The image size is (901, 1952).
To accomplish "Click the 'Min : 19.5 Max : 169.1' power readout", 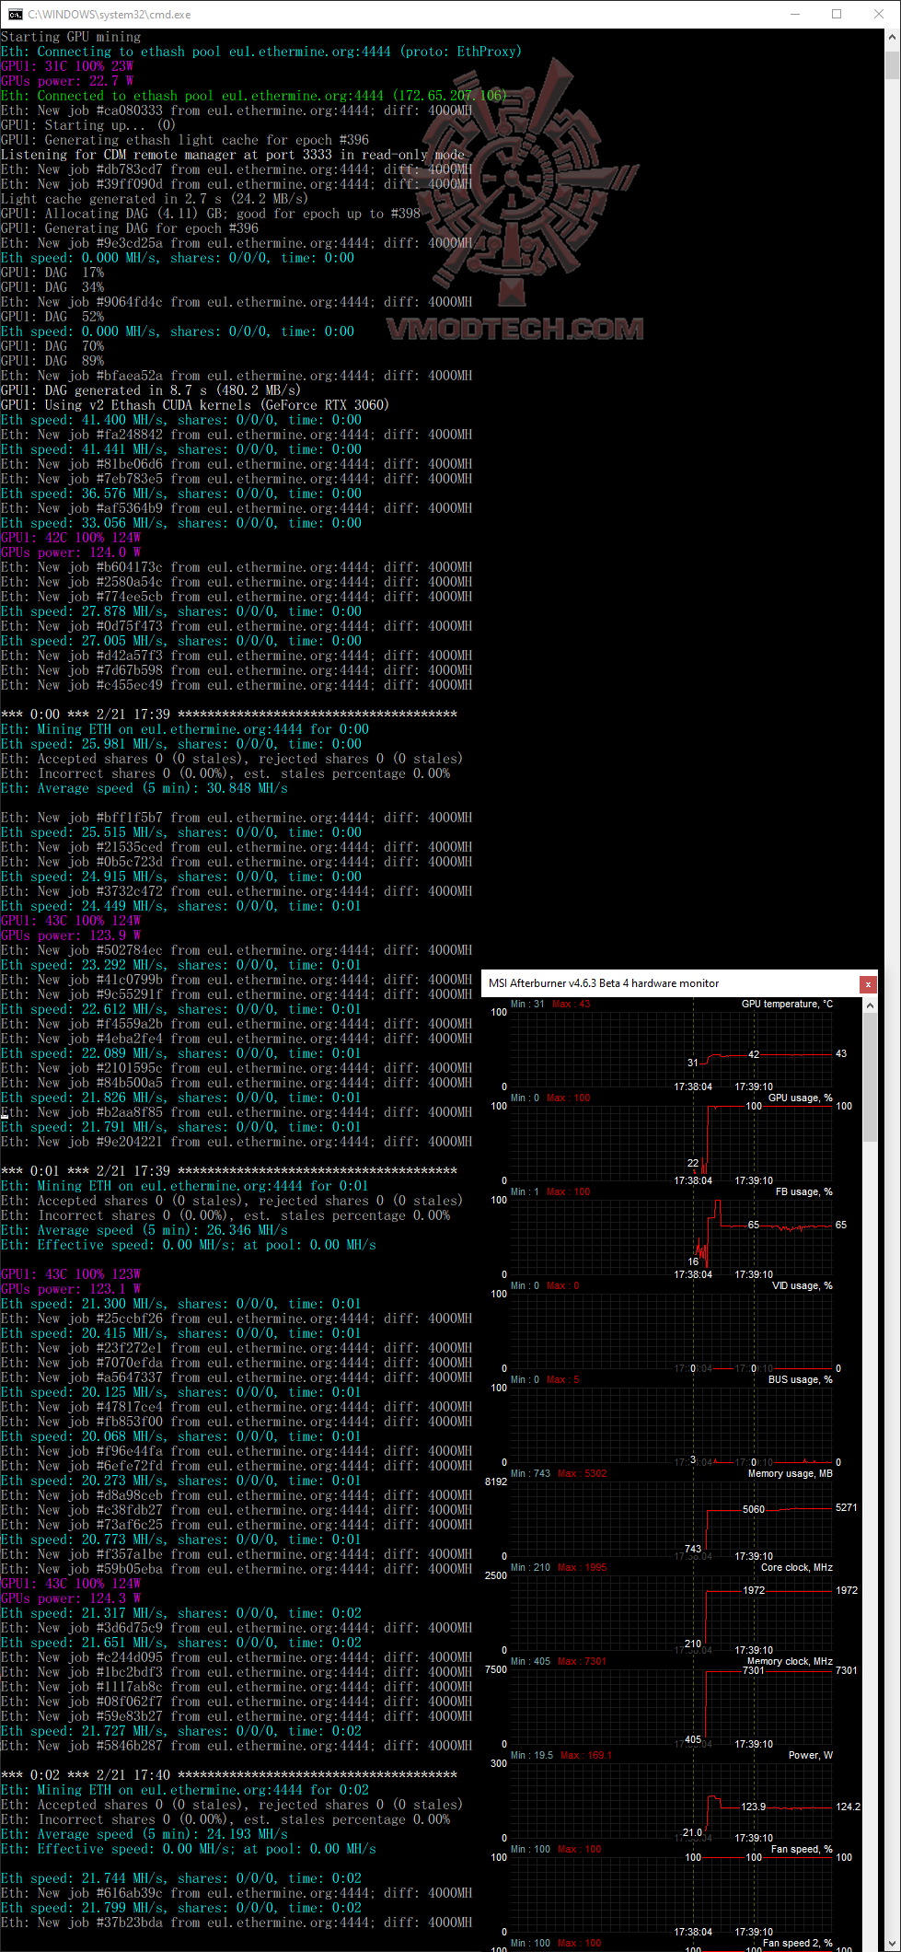I will tap(560, 1755).
